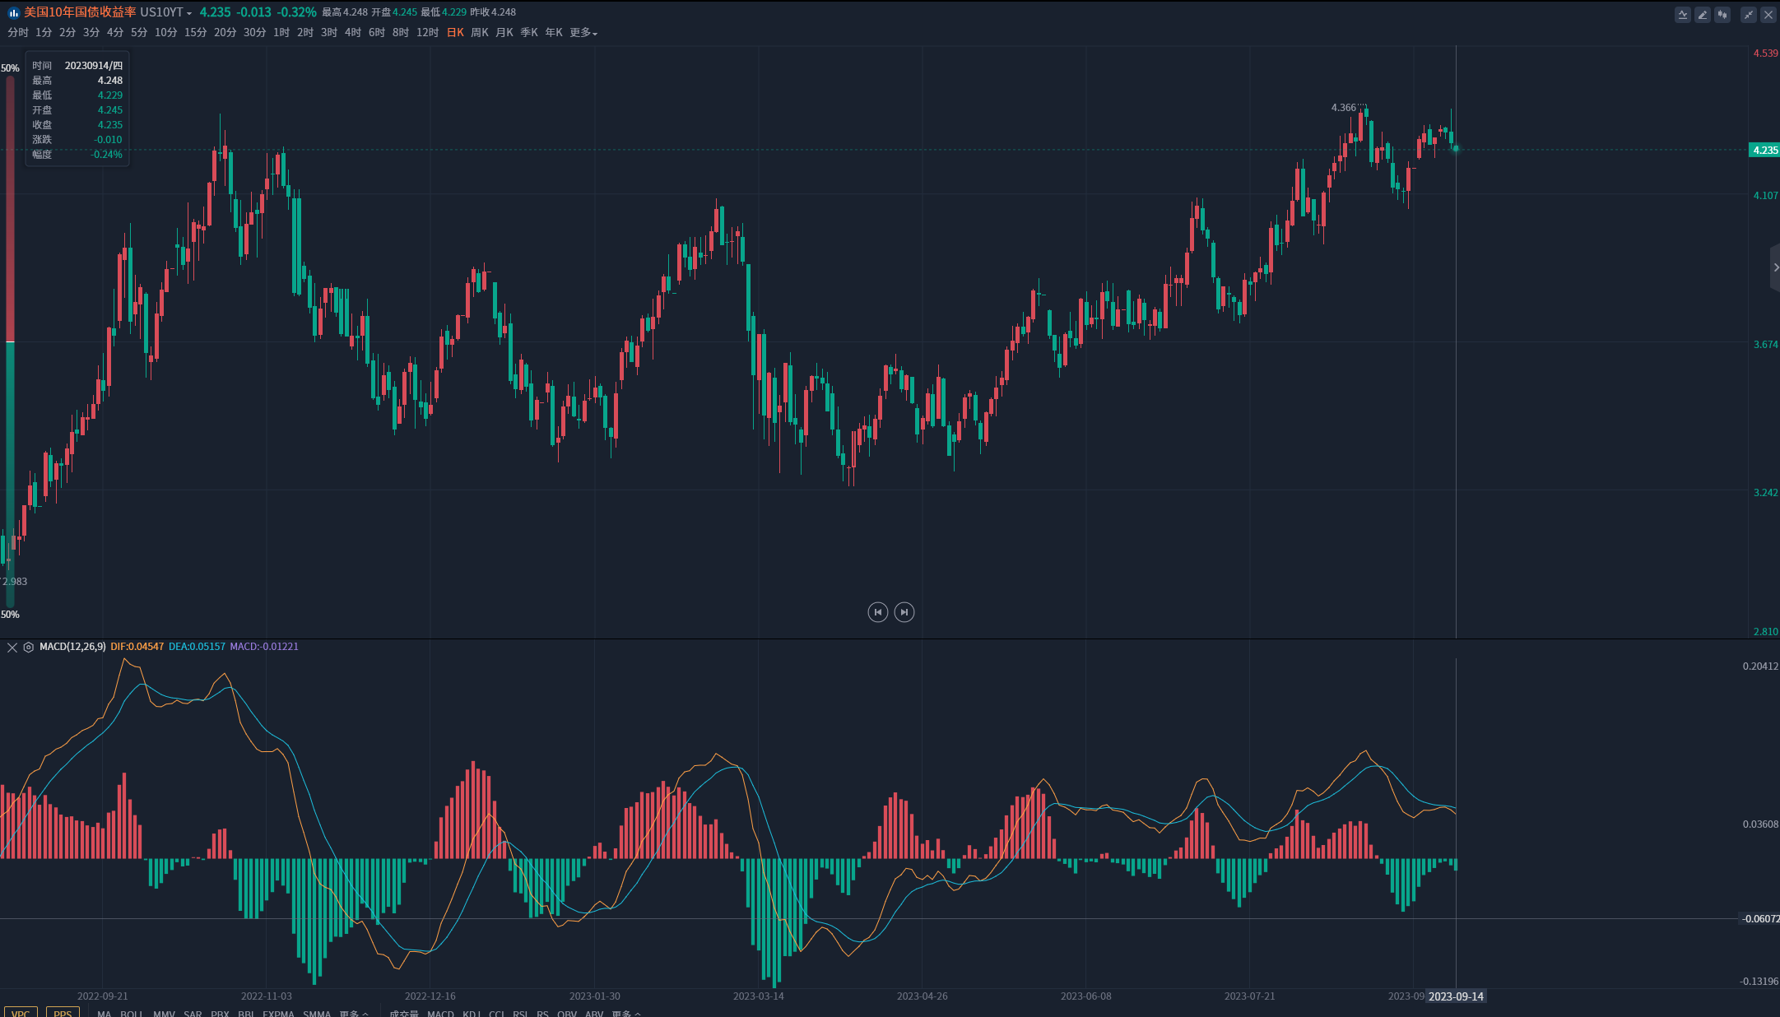
Task: Open the US10YT symbol dropdown
Action: 165,12
